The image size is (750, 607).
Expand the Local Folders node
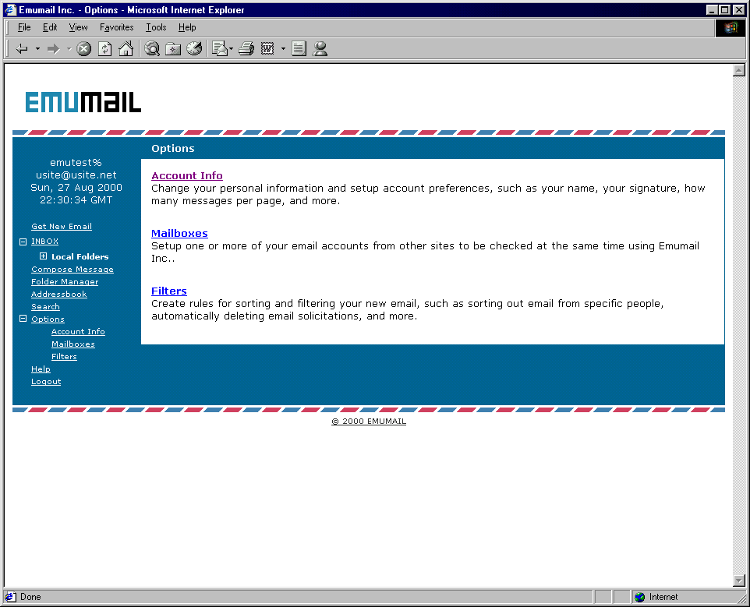coord(44,256)
